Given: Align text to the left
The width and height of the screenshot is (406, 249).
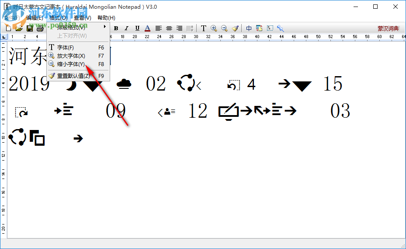Looking at the screenshot, I should pos(159,28).
